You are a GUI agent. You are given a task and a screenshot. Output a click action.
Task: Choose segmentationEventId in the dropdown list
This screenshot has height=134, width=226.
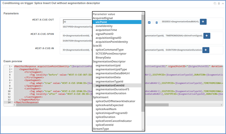tap(110, 85)
